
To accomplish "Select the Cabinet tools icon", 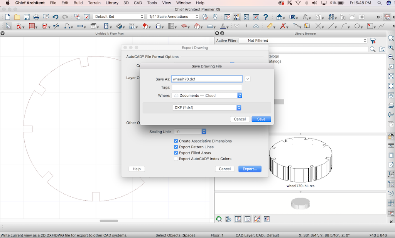I will coord(94,26).
